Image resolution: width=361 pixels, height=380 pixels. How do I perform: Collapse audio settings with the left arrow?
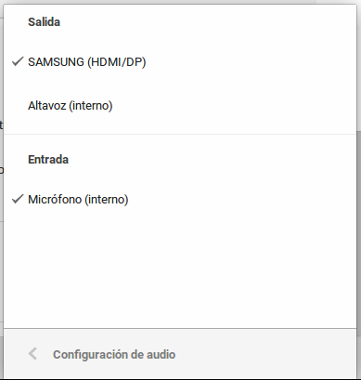[32, 354]
